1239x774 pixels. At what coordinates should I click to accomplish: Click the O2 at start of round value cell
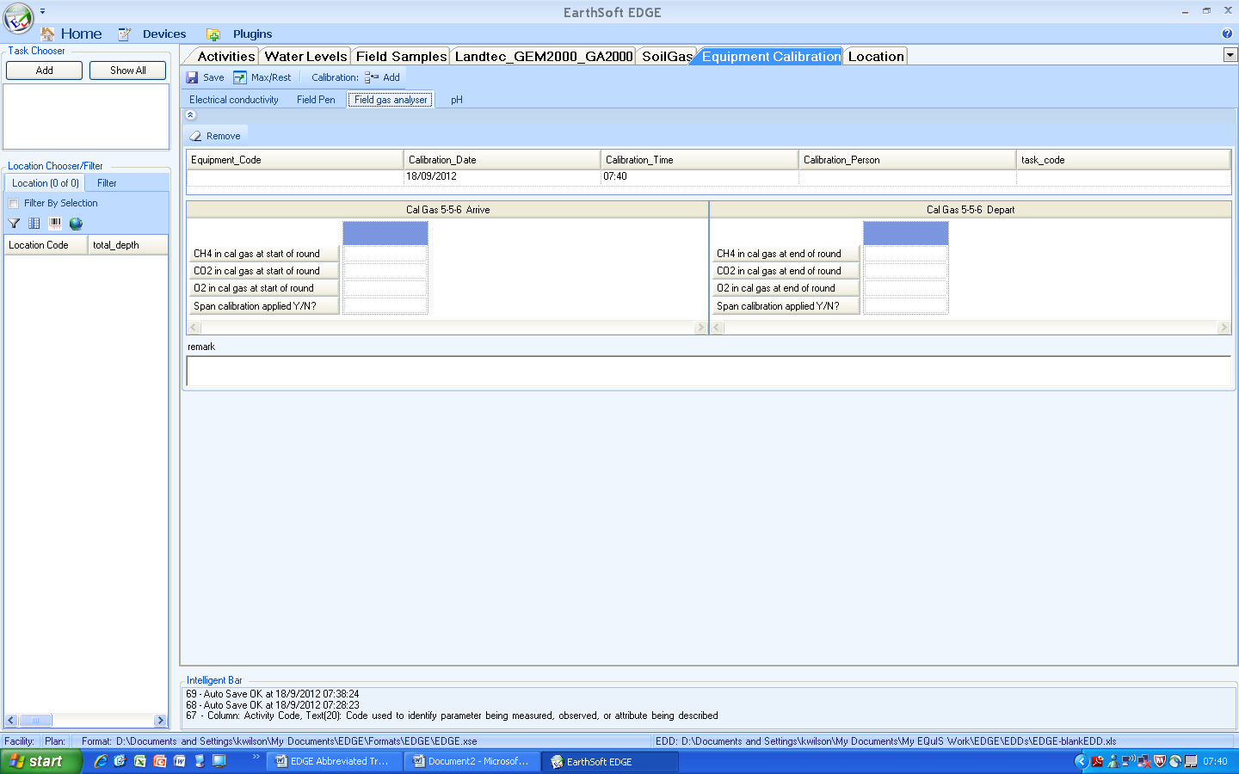[x=385, y=288]
